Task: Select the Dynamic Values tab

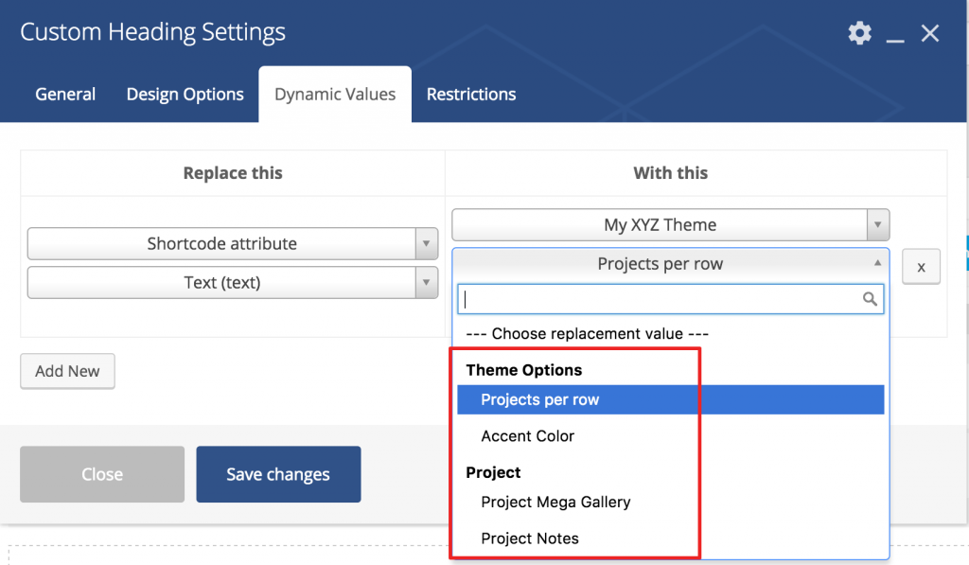Action: click(x=335, y=94)
